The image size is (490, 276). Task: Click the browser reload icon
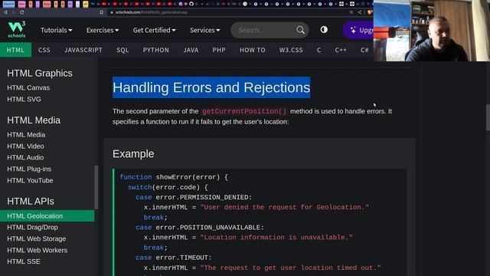22,12
